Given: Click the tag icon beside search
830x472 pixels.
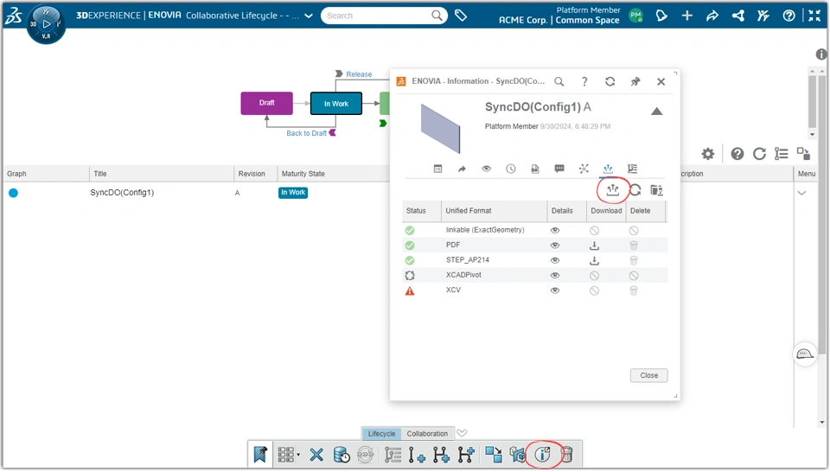Looking at the screenshot, I should click(x=461, y=16).
